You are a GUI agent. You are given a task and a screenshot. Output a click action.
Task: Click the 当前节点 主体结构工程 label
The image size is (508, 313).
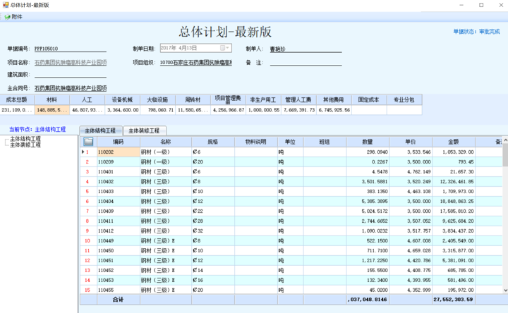click(x=37, y=129)
